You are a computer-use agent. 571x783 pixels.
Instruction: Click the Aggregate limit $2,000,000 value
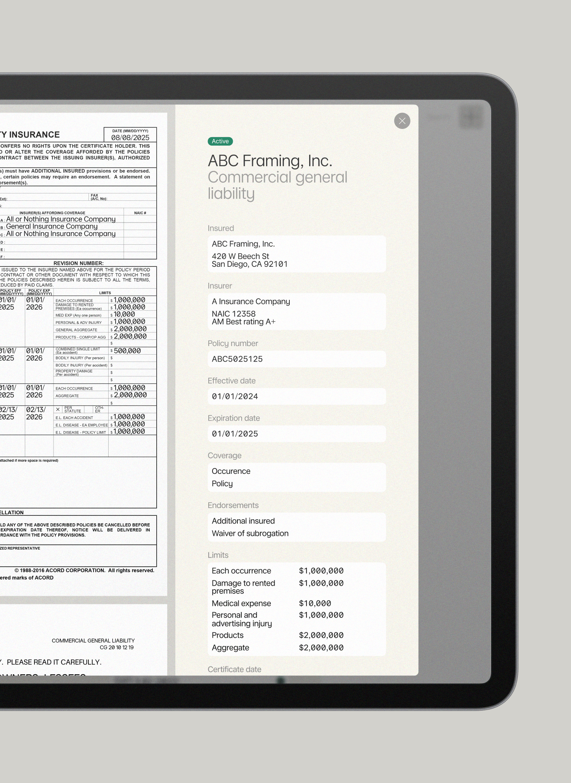(x=321, y=647)
